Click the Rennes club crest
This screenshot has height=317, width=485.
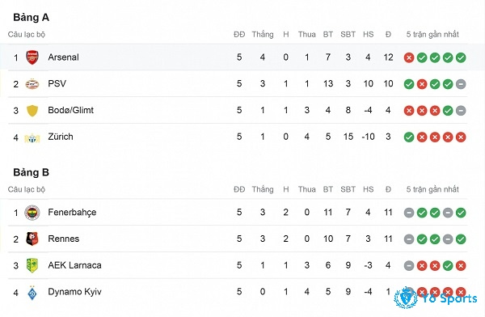click(x=32, y=239)
